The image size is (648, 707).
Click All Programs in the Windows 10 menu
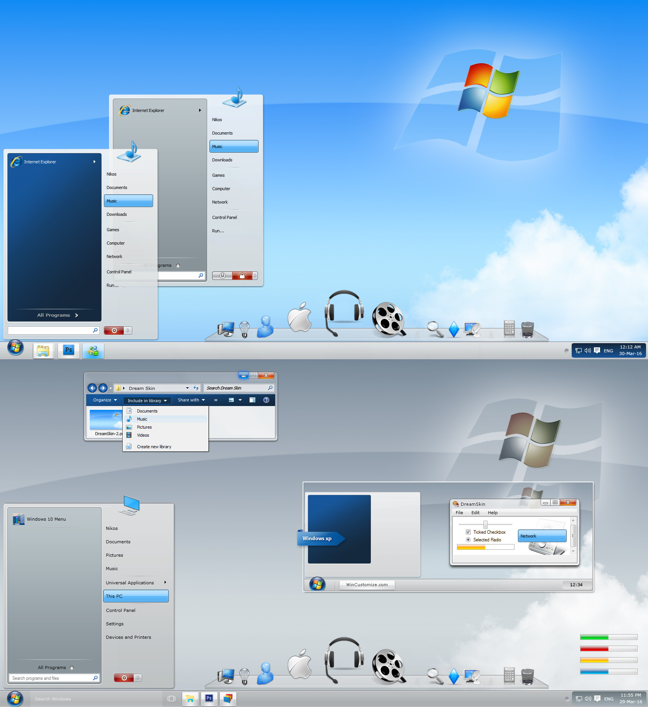point(55,668)
